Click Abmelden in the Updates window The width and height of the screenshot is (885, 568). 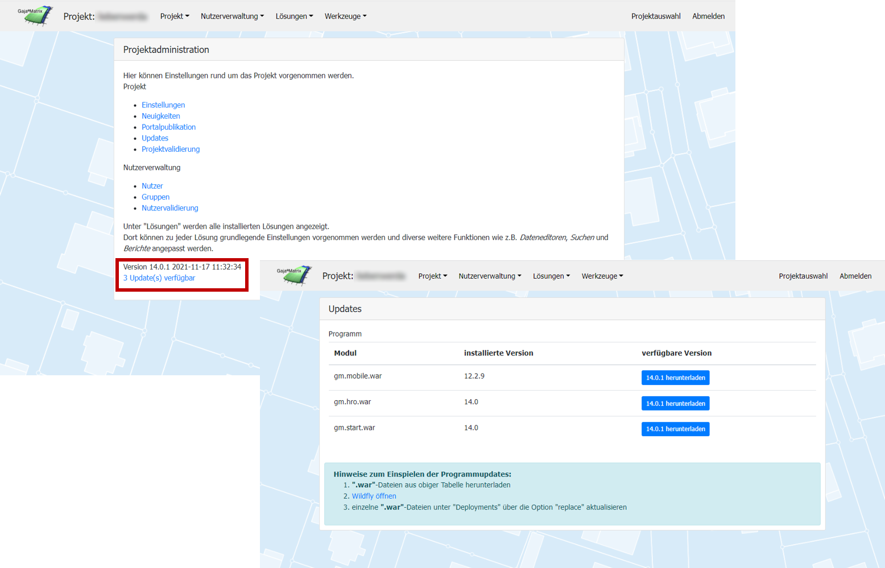(x=855, y=276)
